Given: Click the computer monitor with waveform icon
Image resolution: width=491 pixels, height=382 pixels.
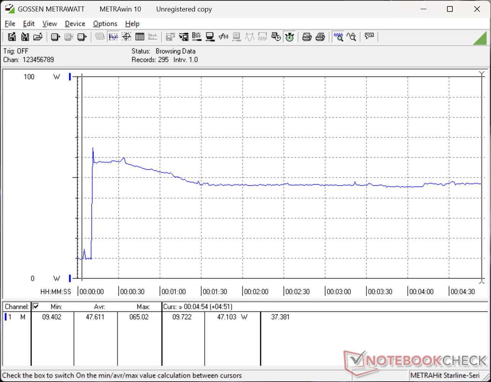Looking at the screenshot, I should tap(210, 37).
